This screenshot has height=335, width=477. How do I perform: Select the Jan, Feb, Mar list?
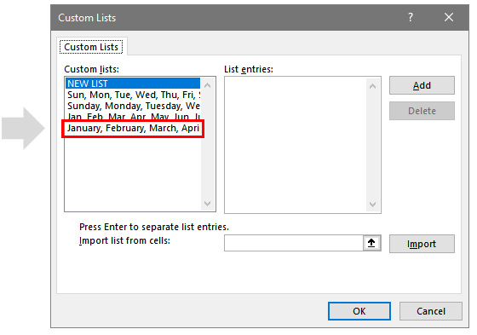pyautogui.click(x=133, y=116)
